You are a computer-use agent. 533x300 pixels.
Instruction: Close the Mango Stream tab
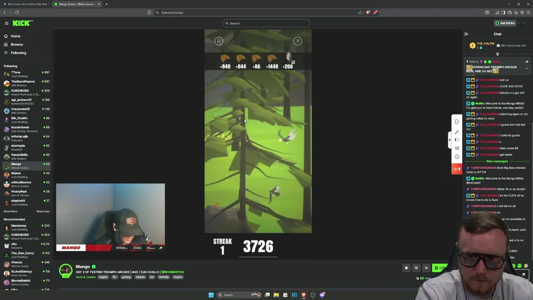99,4
